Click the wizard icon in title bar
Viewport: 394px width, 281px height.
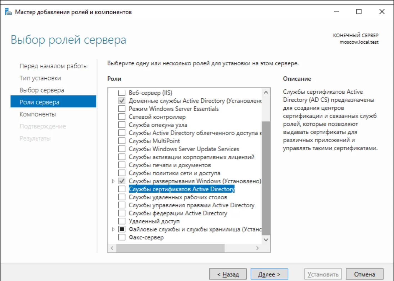(x=8, y=12)
